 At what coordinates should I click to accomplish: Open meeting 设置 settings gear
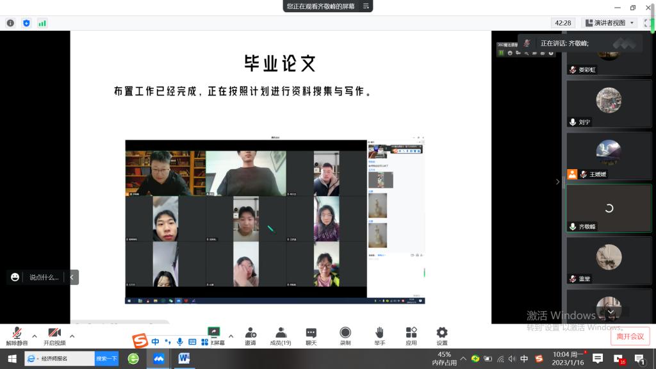click(442, 335)
